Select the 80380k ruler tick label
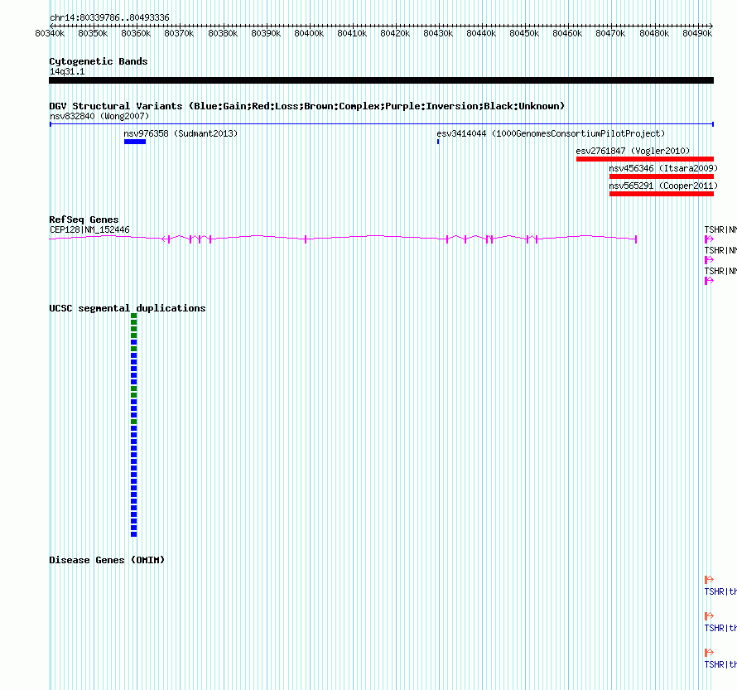This screenshot has height=690, width=737. 223,33
